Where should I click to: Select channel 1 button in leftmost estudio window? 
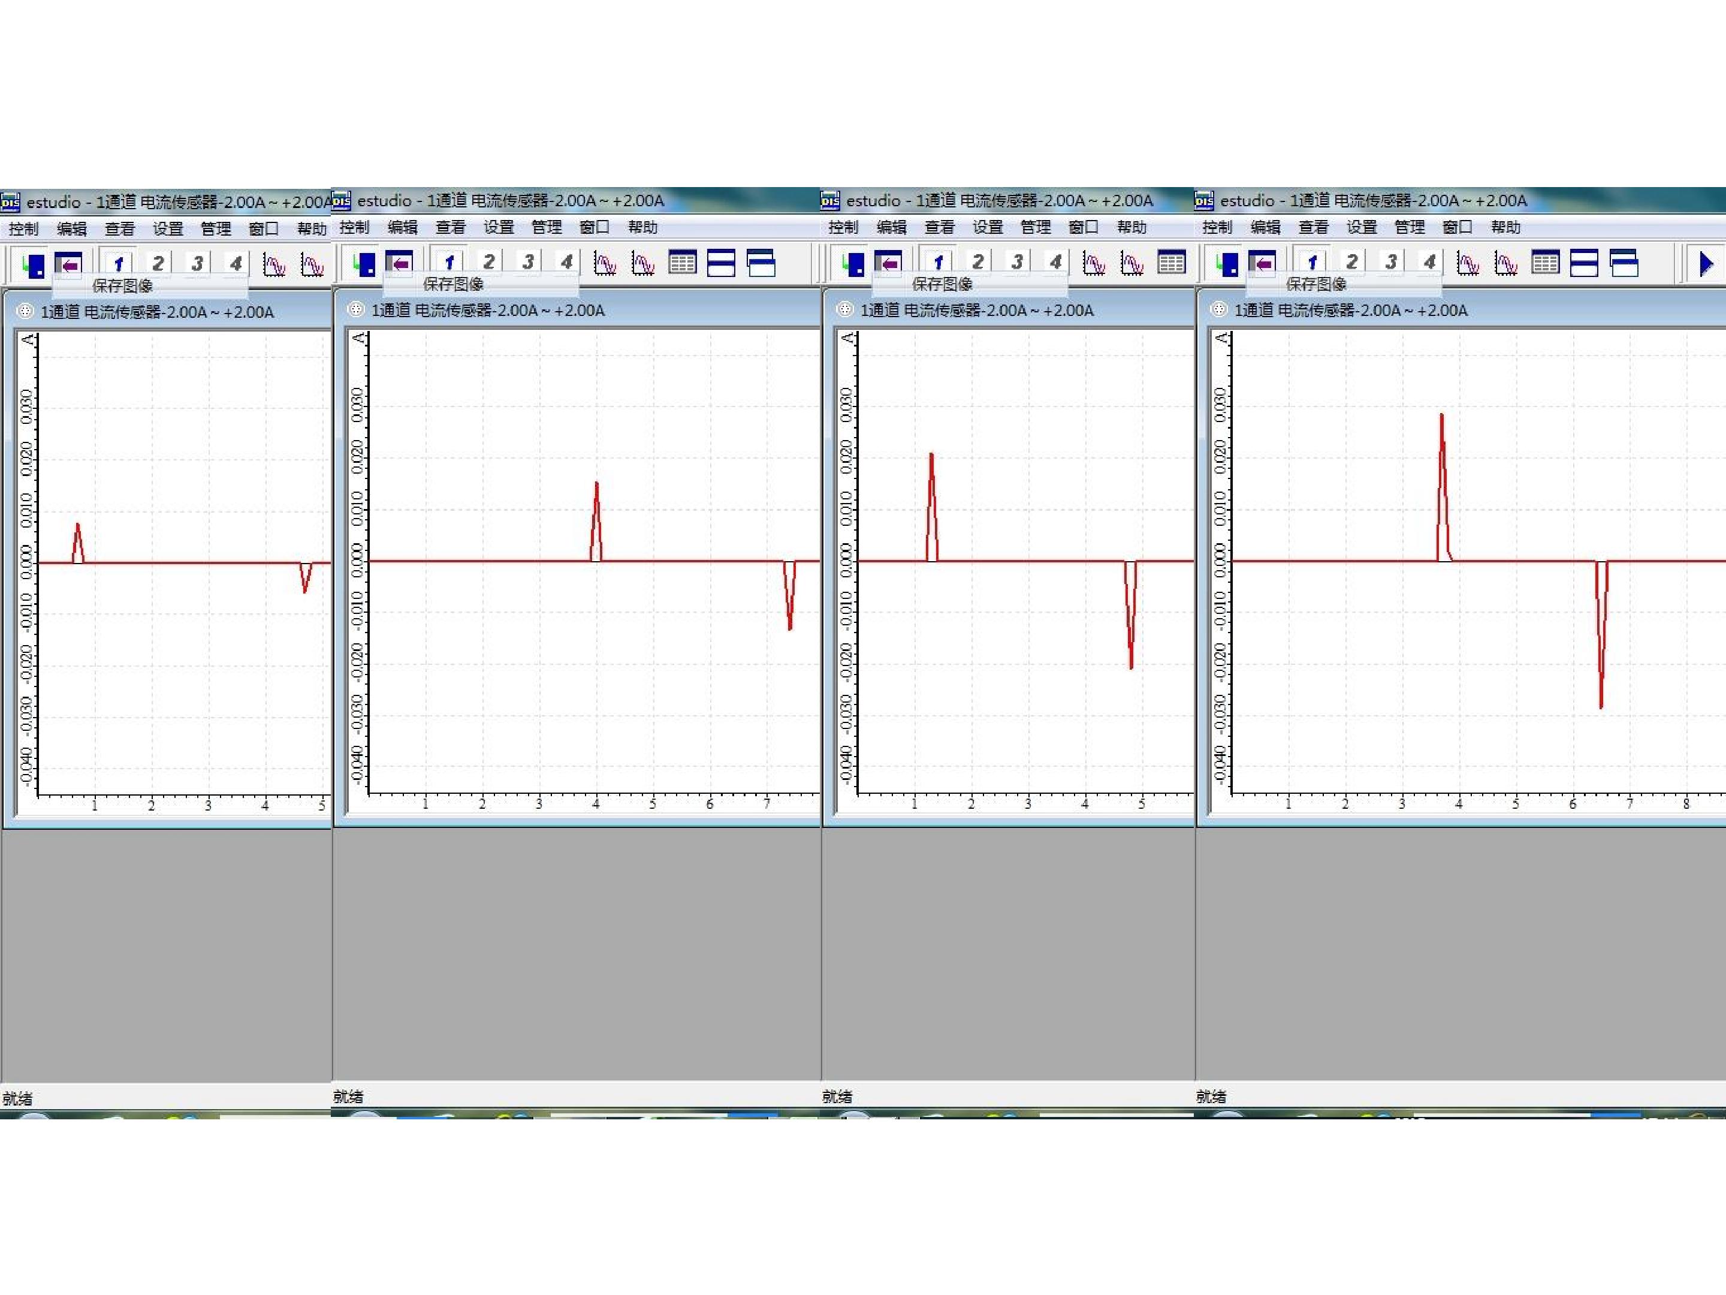tap(119, 264)
